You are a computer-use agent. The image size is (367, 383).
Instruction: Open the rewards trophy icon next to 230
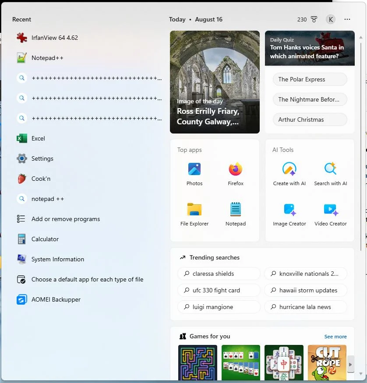click(x=314, y=19)
